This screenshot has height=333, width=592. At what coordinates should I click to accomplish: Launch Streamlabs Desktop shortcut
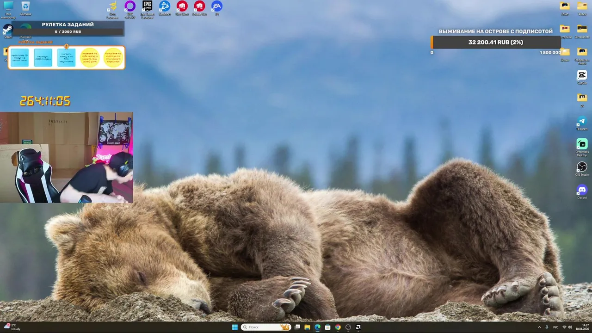582,147
